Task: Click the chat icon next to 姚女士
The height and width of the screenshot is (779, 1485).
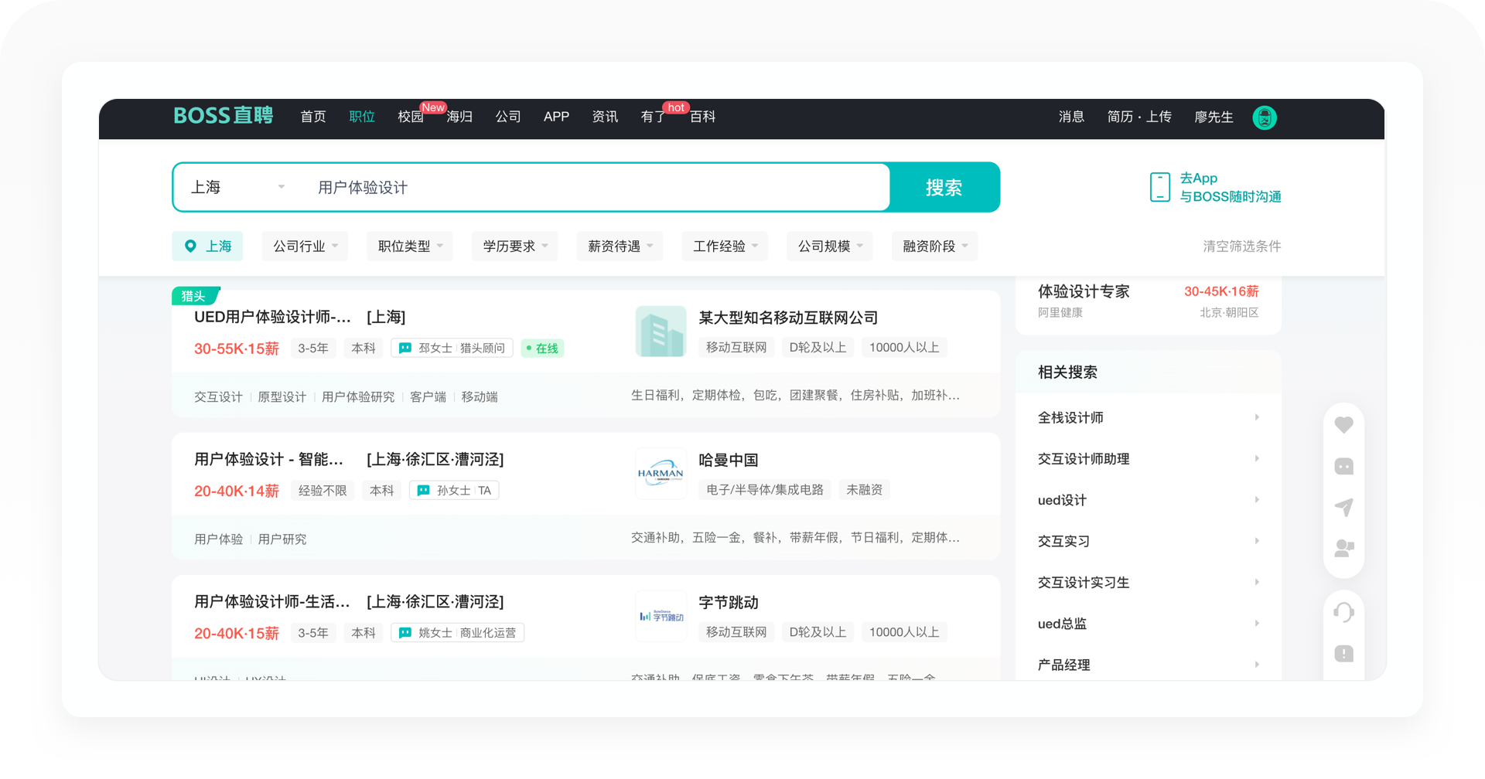Action: click(x=405, y=633)
